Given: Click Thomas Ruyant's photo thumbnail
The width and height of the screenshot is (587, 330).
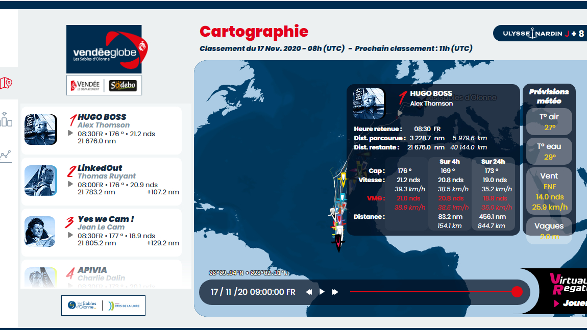Looking at the screenshot, I should 41,181.
